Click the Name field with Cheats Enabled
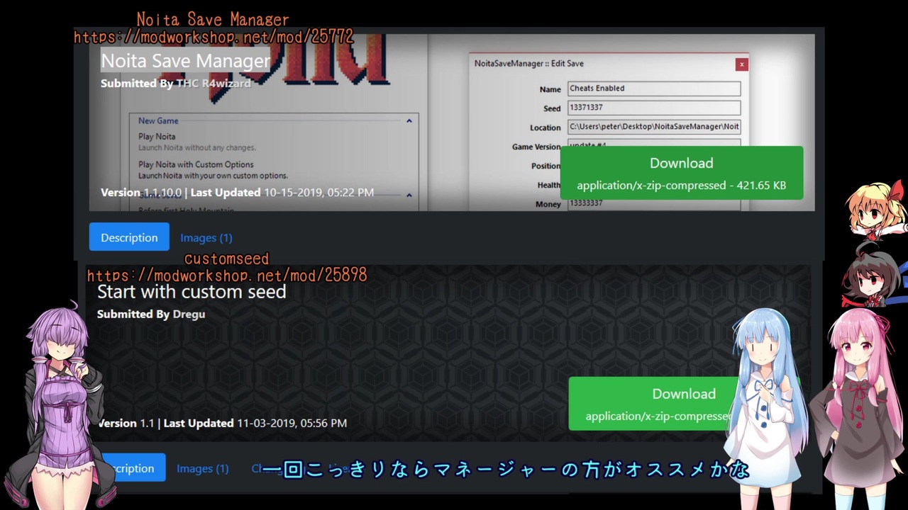 654,89
